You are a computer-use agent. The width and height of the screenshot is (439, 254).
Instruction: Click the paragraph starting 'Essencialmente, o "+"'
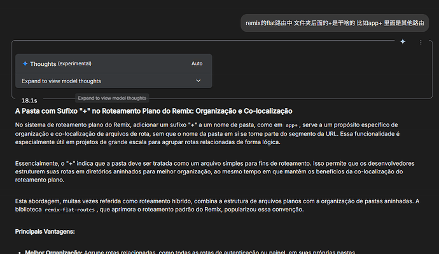tap(215, 171)
